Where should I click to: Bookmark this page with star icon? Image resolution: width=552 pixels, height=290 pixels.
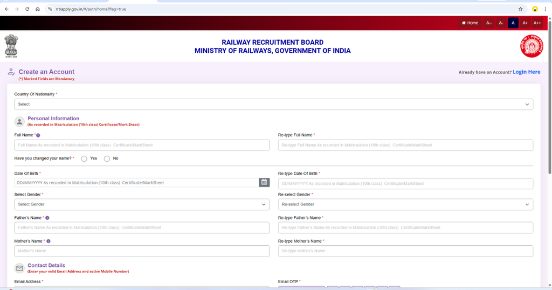[521, 9]
